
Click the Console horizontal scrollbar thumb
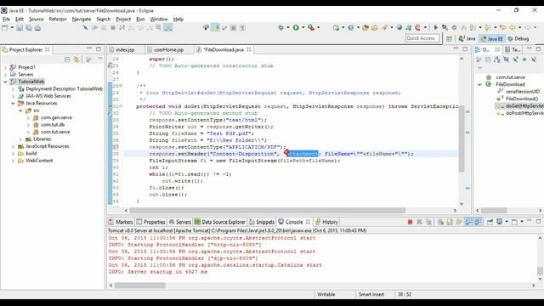coord(139,286)
